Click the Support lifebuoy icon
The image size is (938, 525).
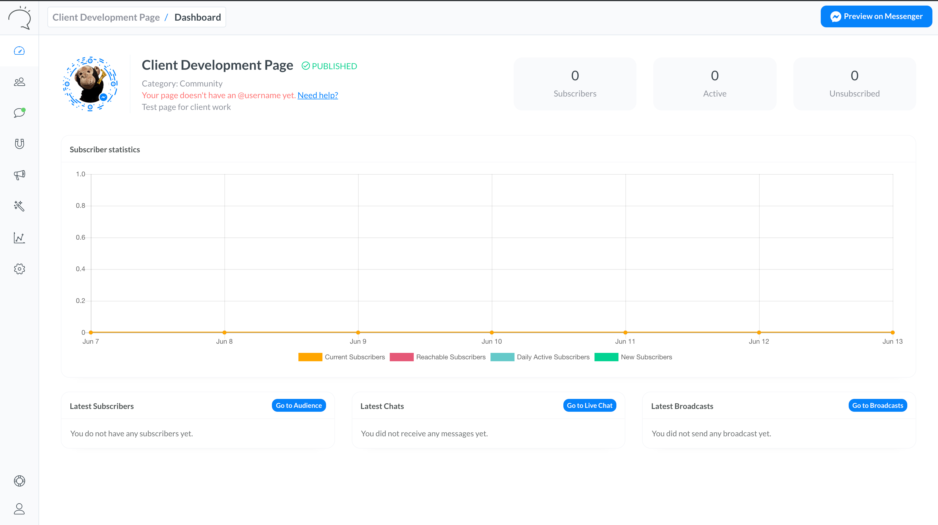(x=19, y=481)
